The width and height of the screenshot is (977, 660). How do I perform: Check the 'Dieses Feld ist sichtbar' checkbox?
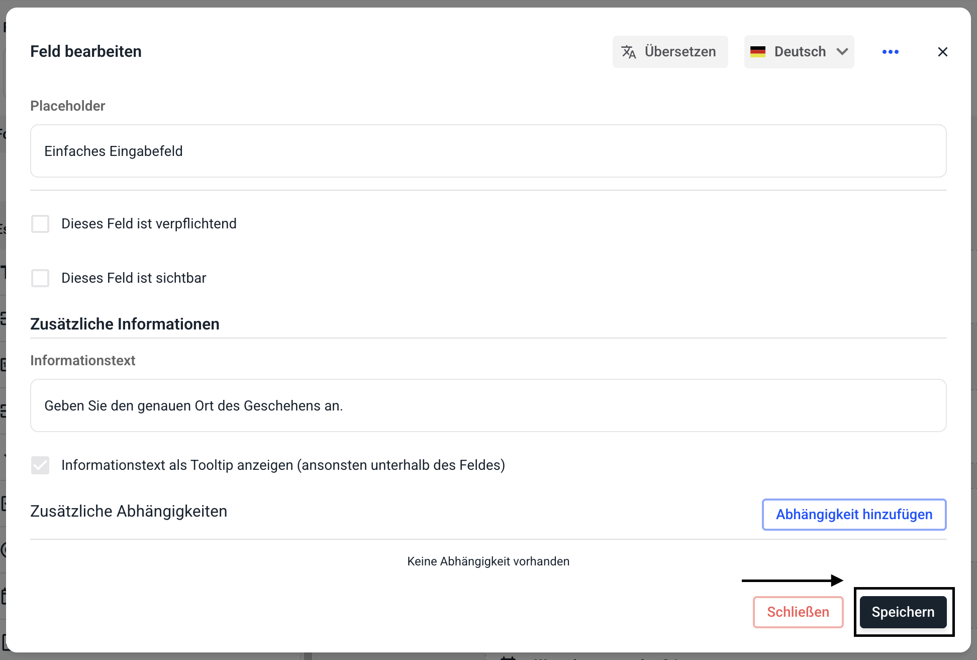click(40, 278)
